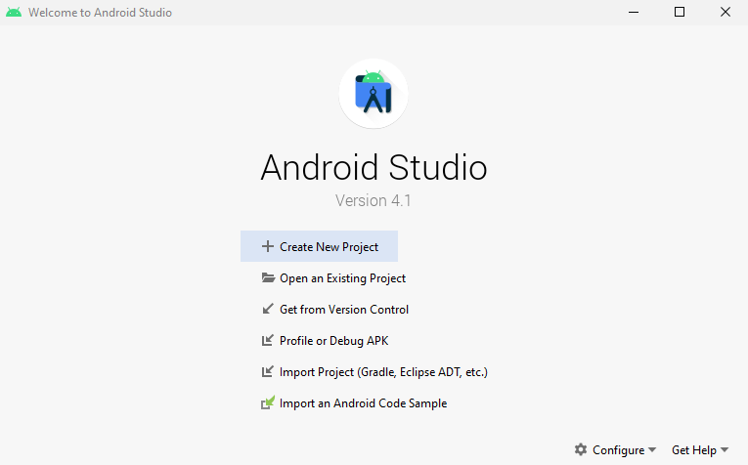The image size is (748, 465).
Task: Open the Configure dropdown menu
Action: coord(615,449)
